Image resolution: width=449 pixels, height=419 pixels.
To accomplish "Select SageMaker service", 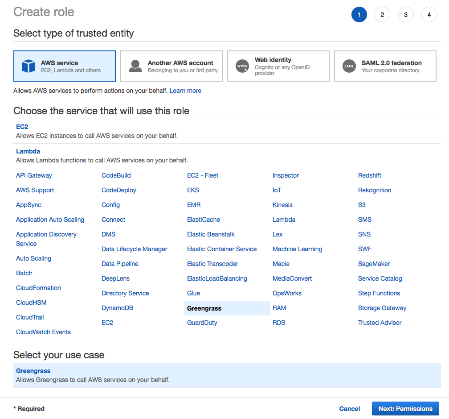I will tap(374, 264).
